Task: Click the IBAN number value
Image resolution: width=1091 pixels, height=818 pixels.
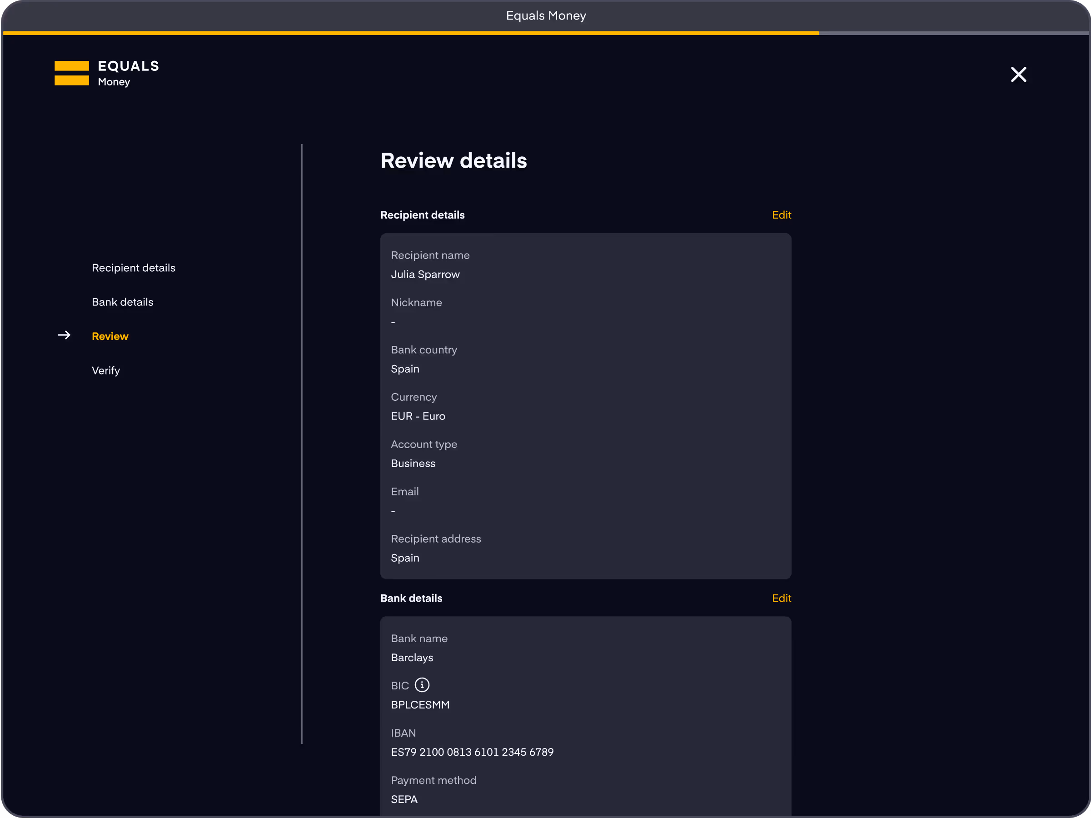Action: (x=472, y=752)
